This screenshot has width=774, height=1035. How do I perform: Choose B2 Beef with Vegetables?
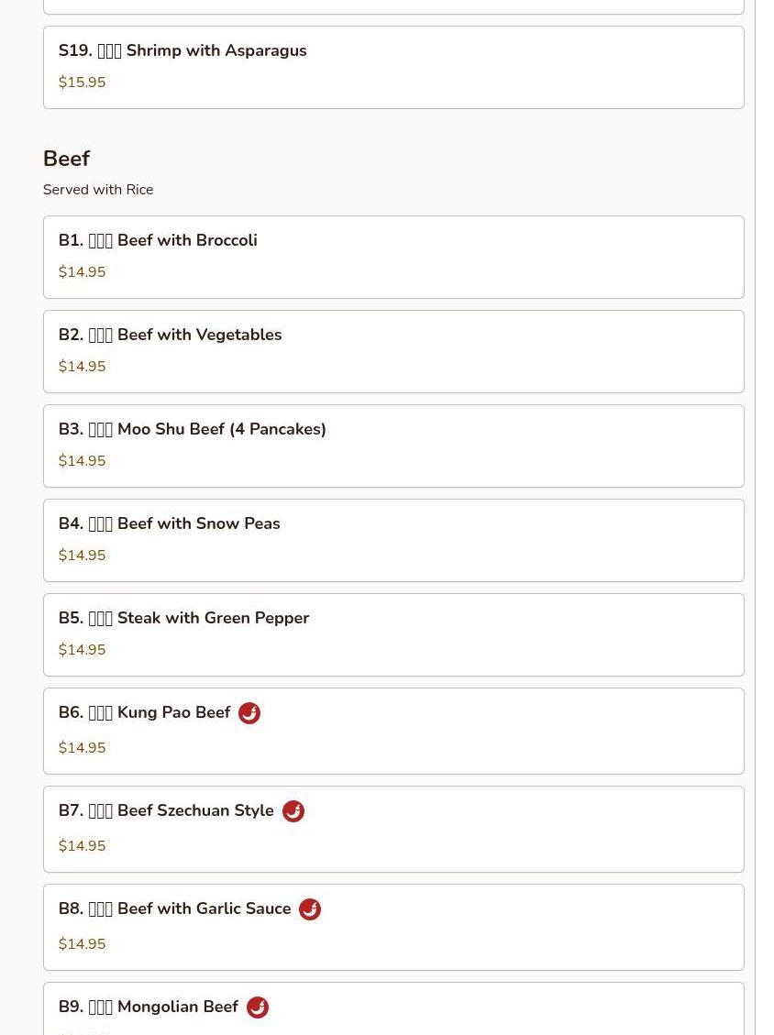click(393, 351)
